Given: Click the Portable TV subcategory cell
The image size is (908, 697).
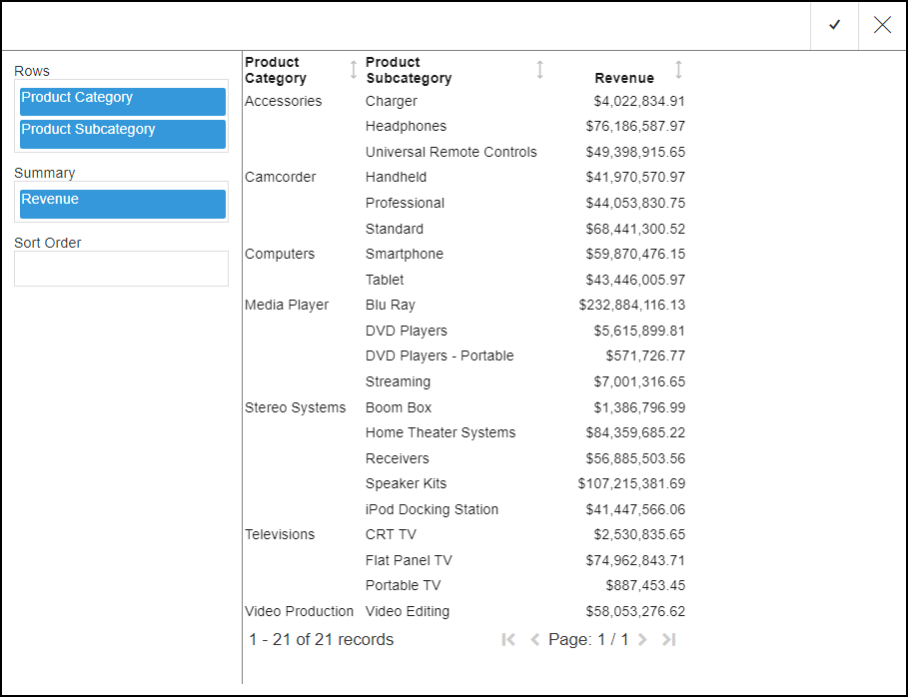Looking at the screenshot, I should (x=403, y=585).
